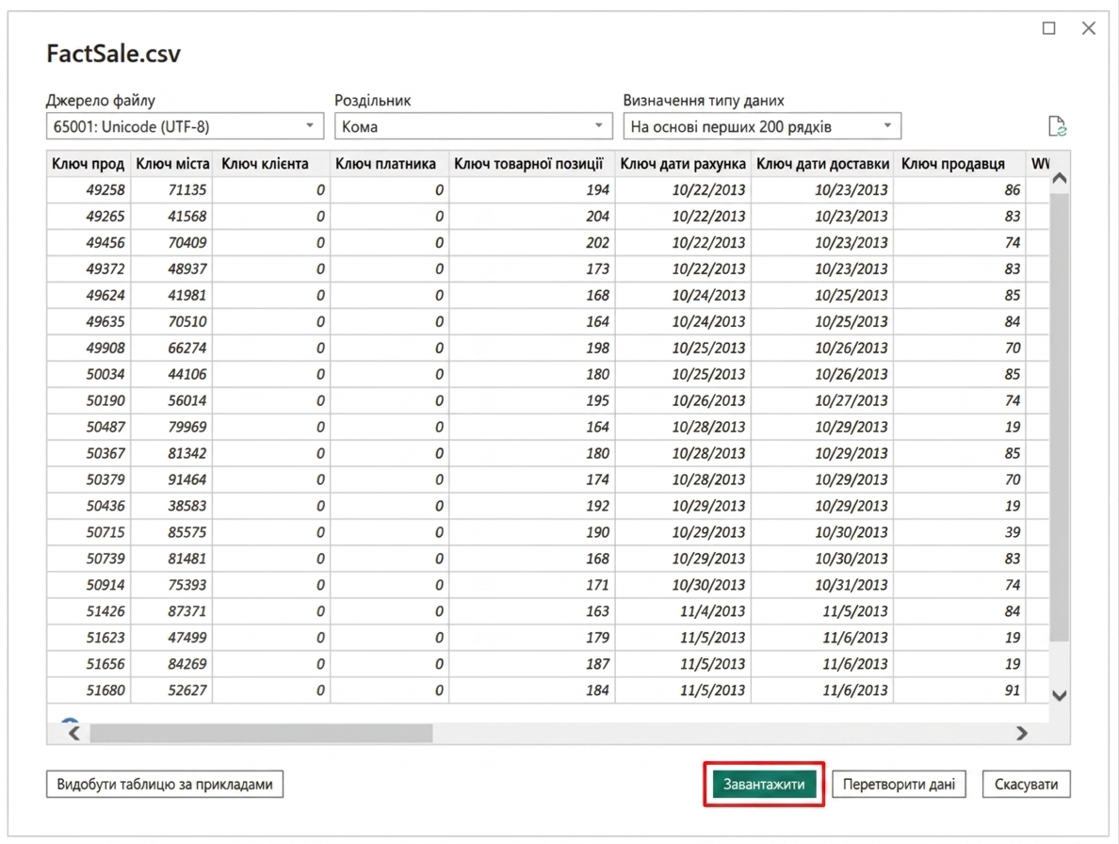Select the Ключ продавця column header
Image resolution: width=1119 pixels, height=844 pixels.
tap(959, 163)
